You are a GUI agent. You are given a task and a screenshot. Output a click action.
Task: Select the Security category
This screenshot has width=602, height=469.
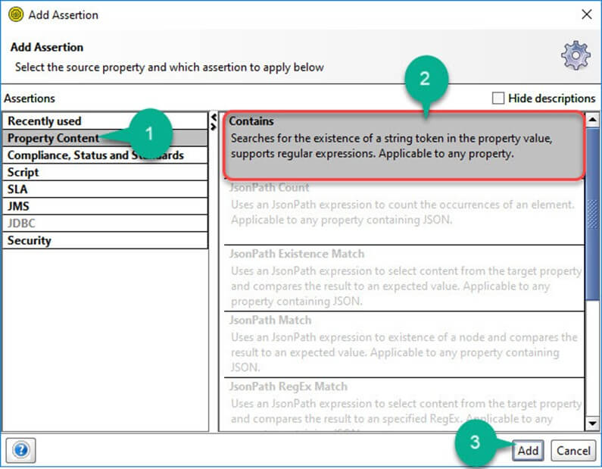(30, 240)
